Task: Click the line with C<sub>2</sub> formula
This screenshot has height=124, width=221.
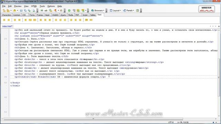Action: click(60, 77)
